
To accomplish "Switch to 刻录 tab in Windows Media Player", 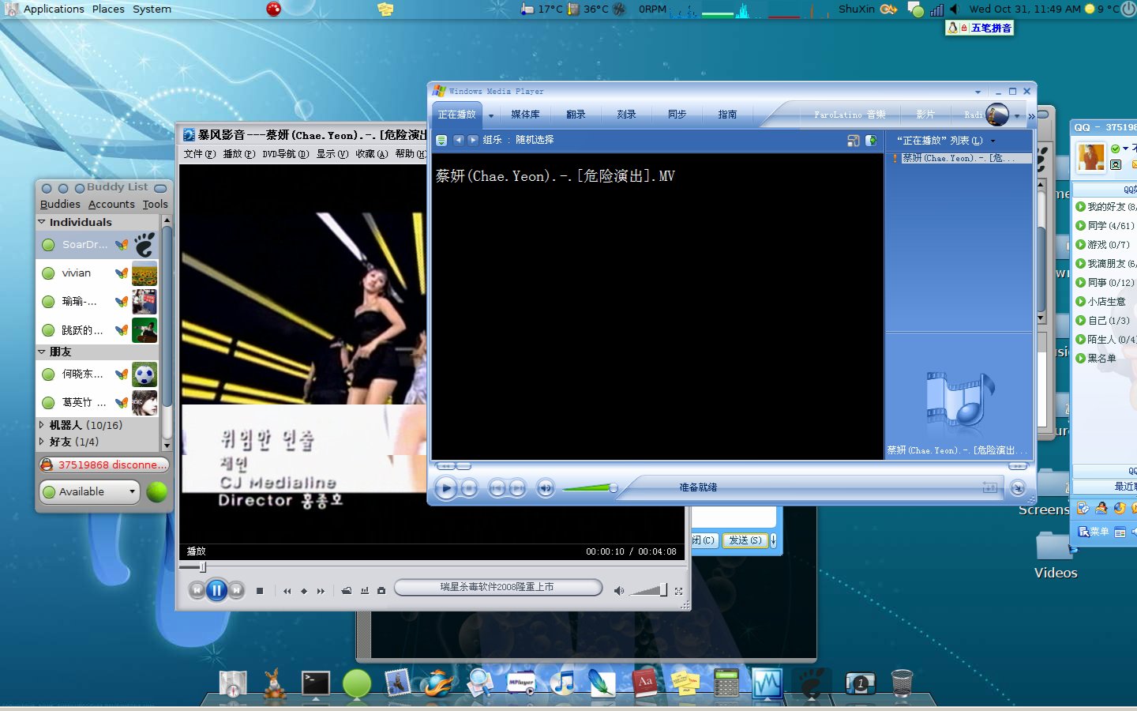I will [x=626, y=115].
